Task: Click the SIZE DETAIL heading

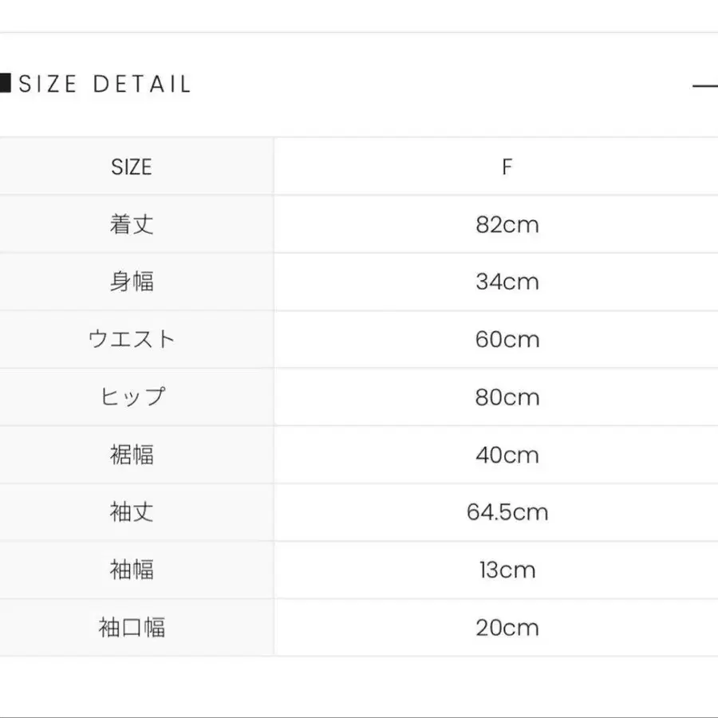Action: click(105, 85)
